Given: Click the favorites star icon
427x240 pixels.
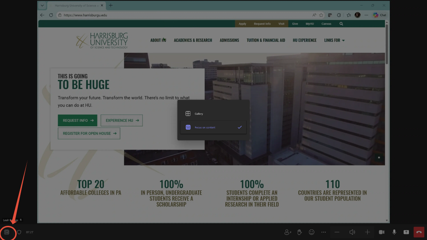Looking at the screenshot, I should pyautogui.click(x=321, y=15).
